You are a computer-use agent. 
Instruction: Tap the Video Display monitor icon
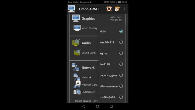(x=77, y=28)
